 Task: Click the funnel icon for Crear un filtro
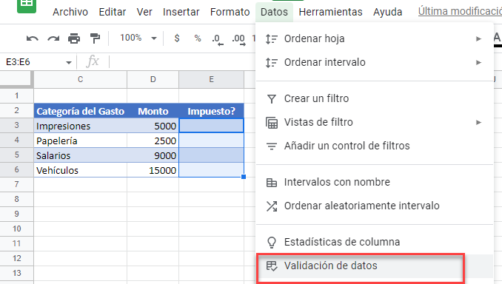click(x=272, y=99)
